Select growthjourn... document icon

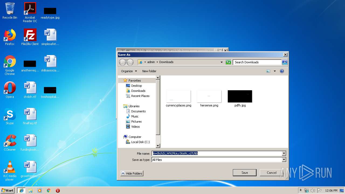pos(30,169)
